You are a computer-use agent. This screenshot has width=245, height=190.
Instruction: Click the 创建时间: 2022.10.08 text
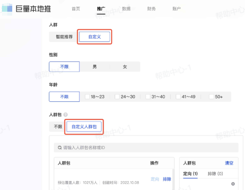point(121,183)
